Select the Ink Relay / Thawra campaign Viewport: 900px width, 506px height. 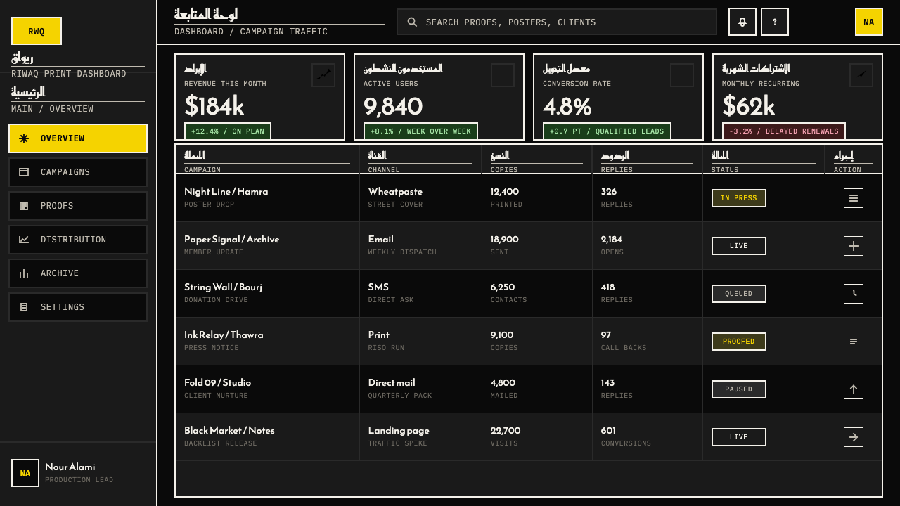pos(224,335)
